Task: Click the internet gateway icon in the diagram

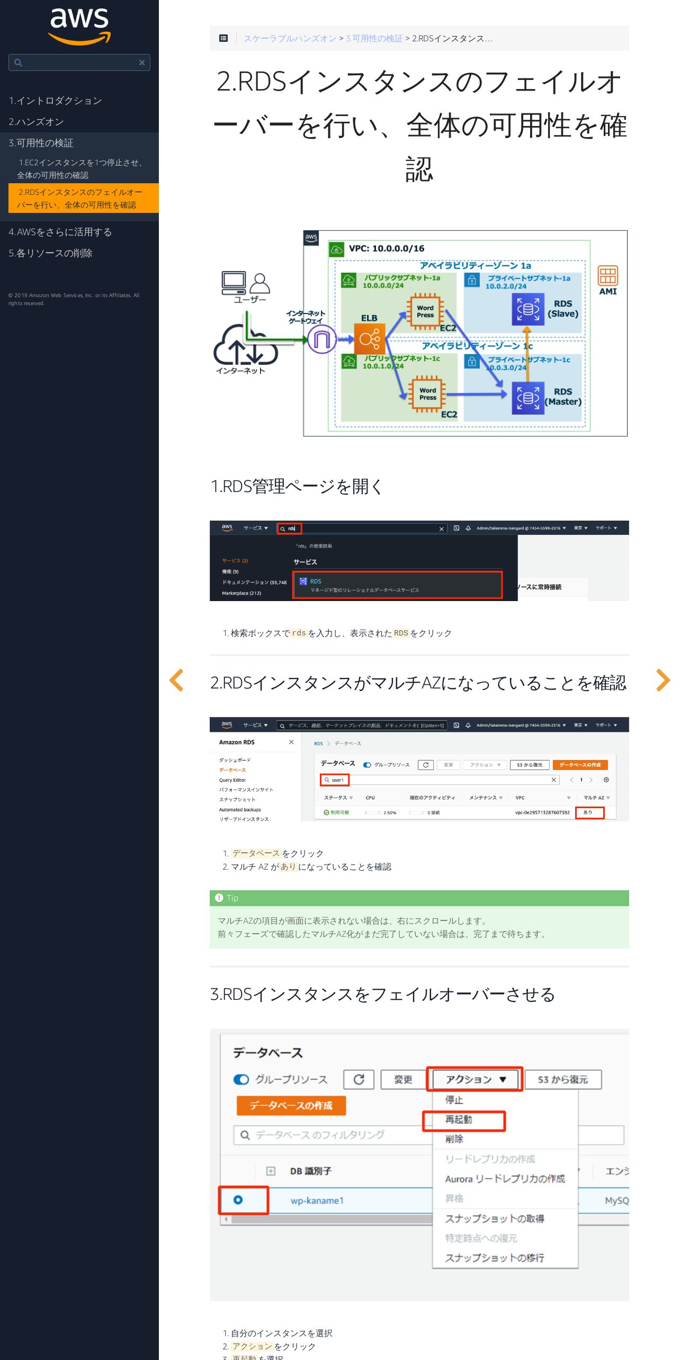Action: click(x=321, y=339)
